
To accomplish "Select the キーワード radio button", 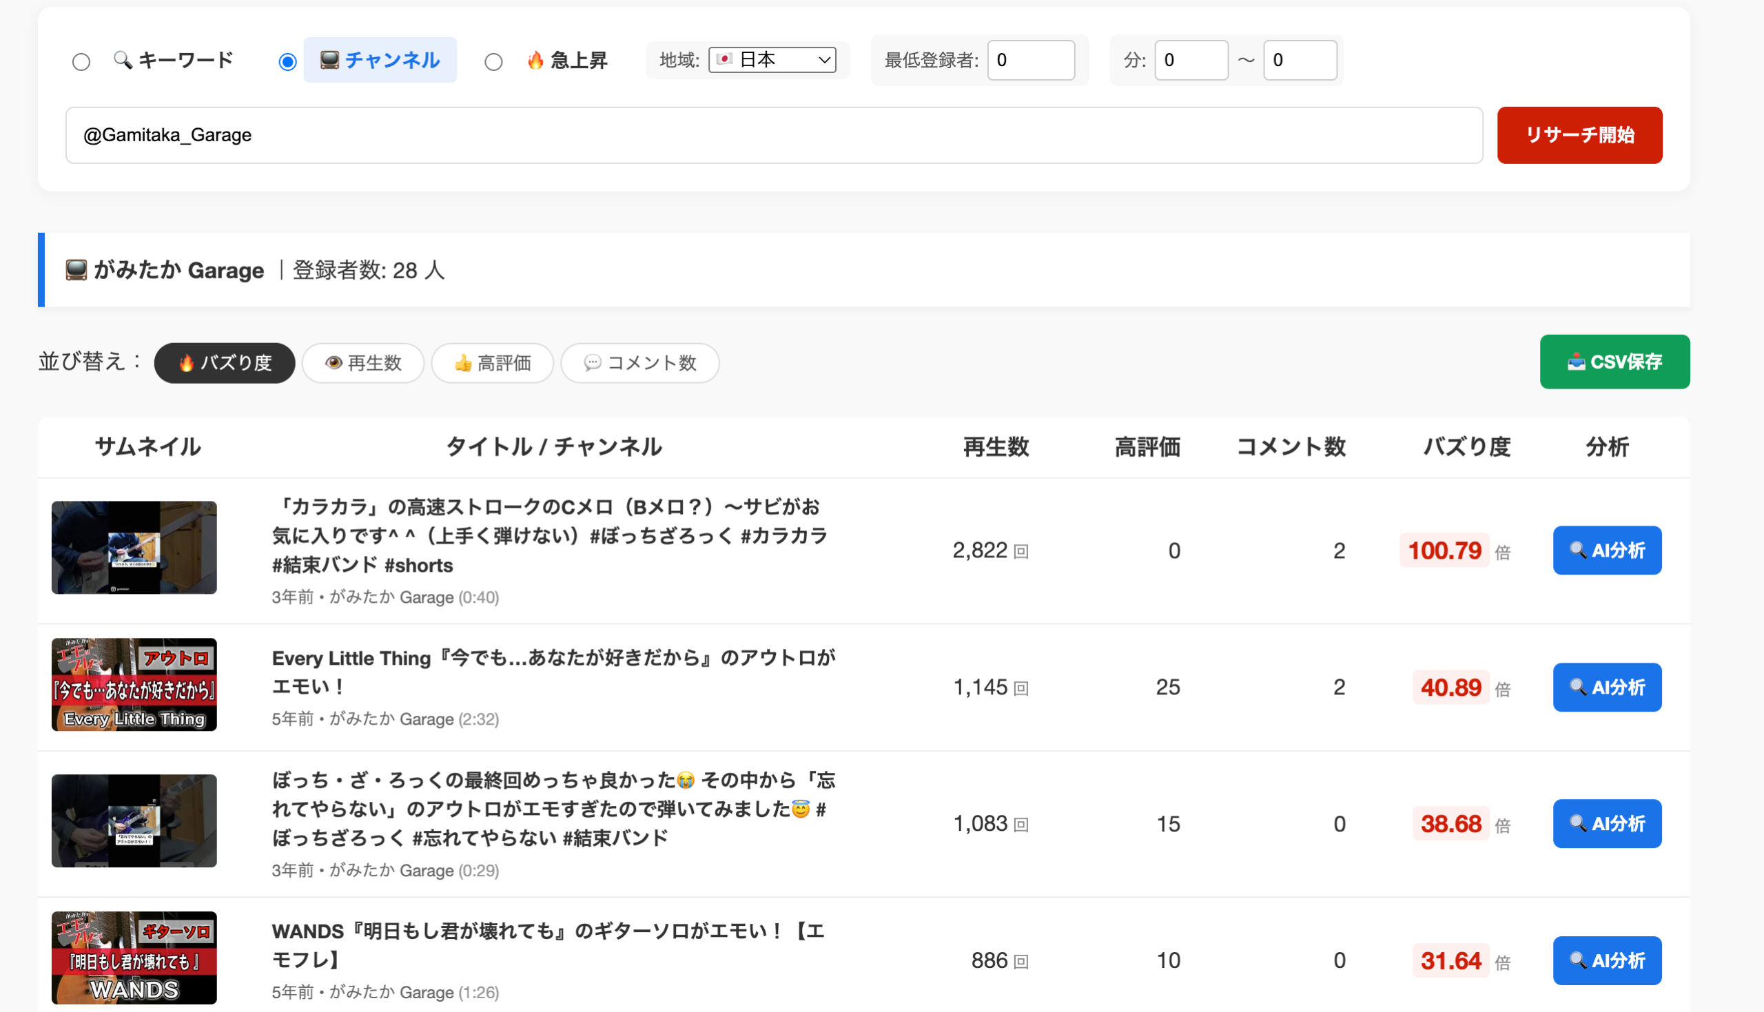I will tap(81, 62).
